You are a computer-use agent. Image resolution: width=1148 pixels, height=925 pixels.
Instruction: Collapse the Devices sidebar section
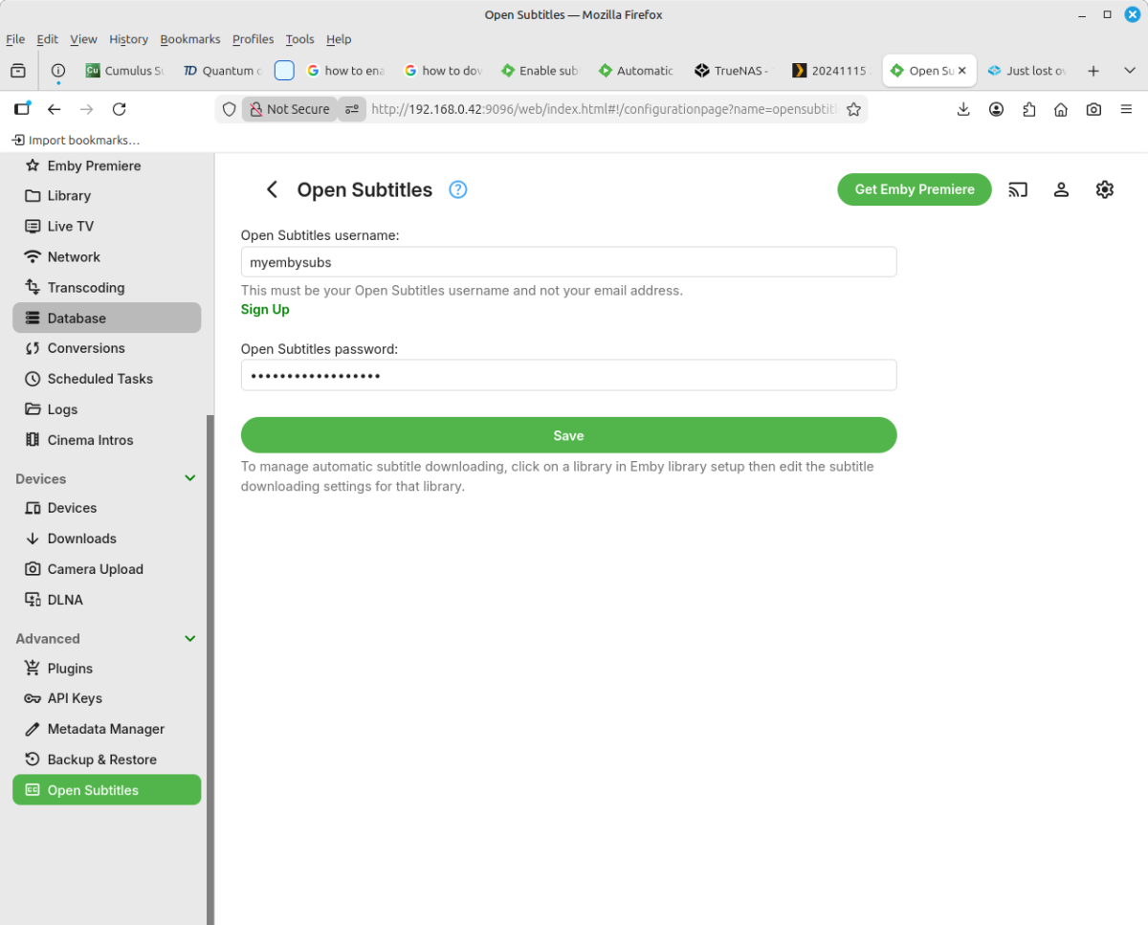click(189, 478)
